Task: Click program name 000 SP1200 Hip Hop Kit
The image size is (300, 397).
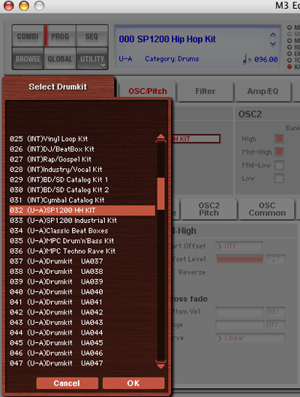Action: pyautogui.click(x=167, y=39)
